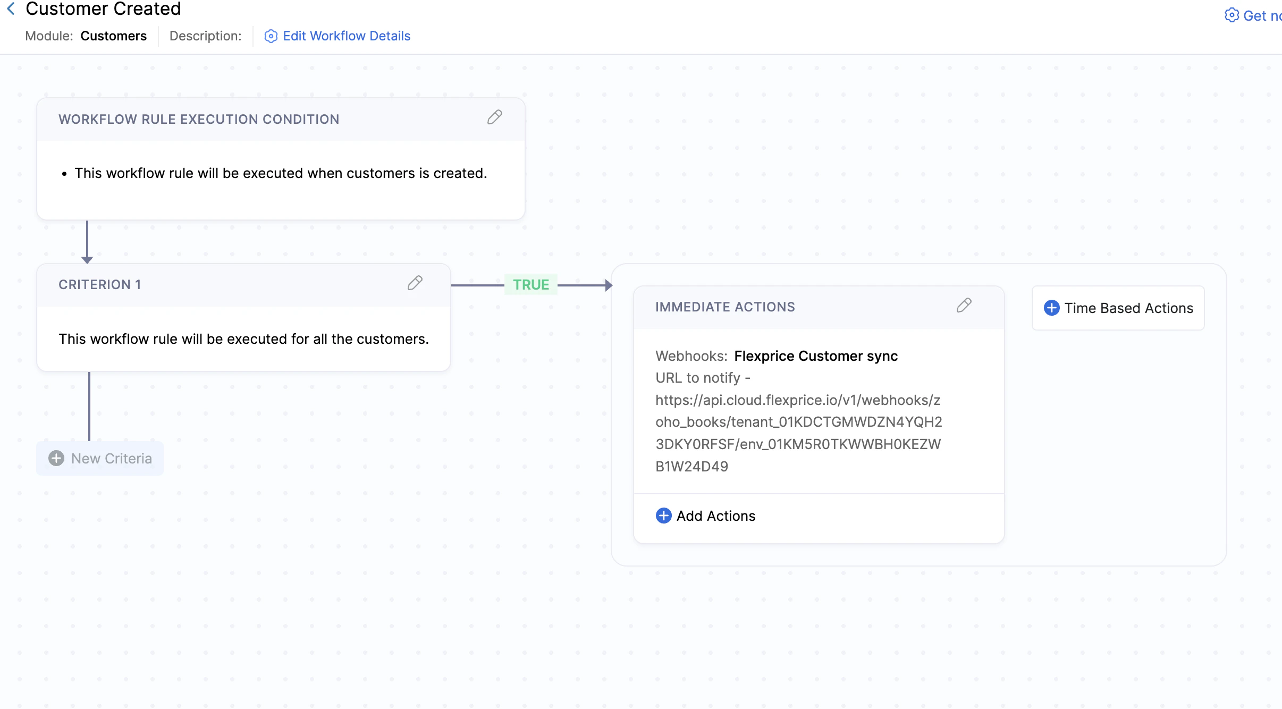Screen dimensions: 1282x709
Task: Click the back arrow beside Customer Created
Action: pyautogui.click(x=12, y=9)
